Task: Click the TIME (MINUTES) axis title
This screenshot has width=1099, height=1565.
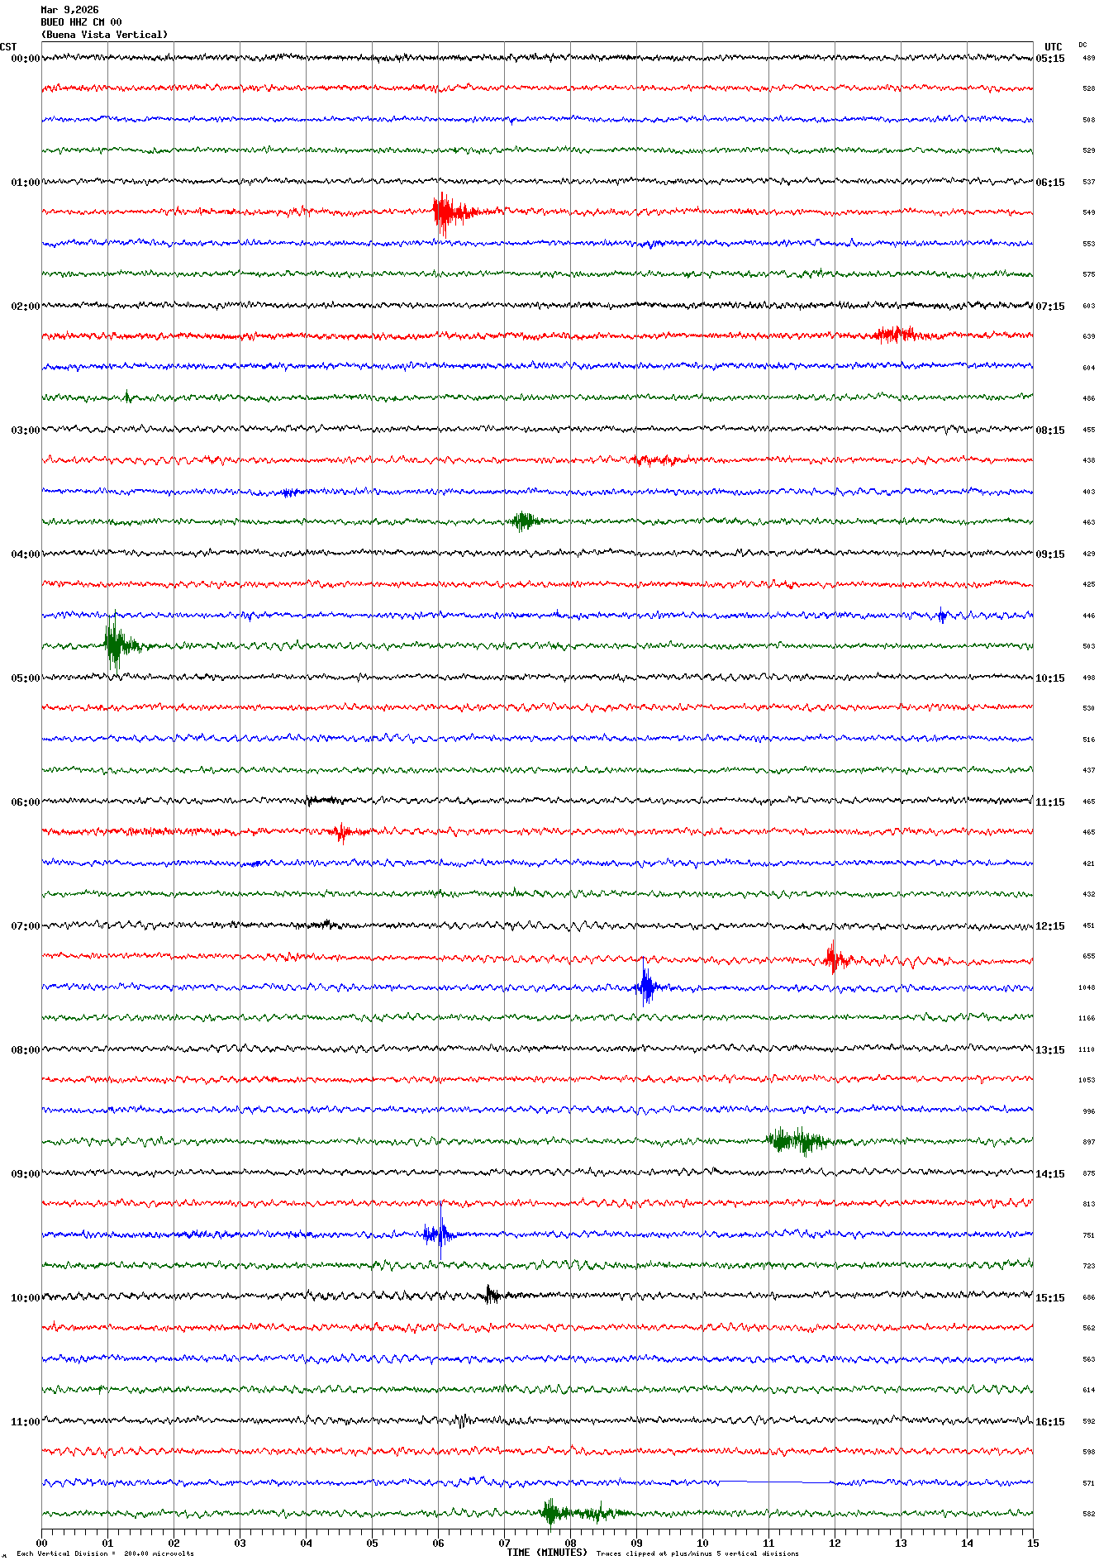Action: point(547,1553)
